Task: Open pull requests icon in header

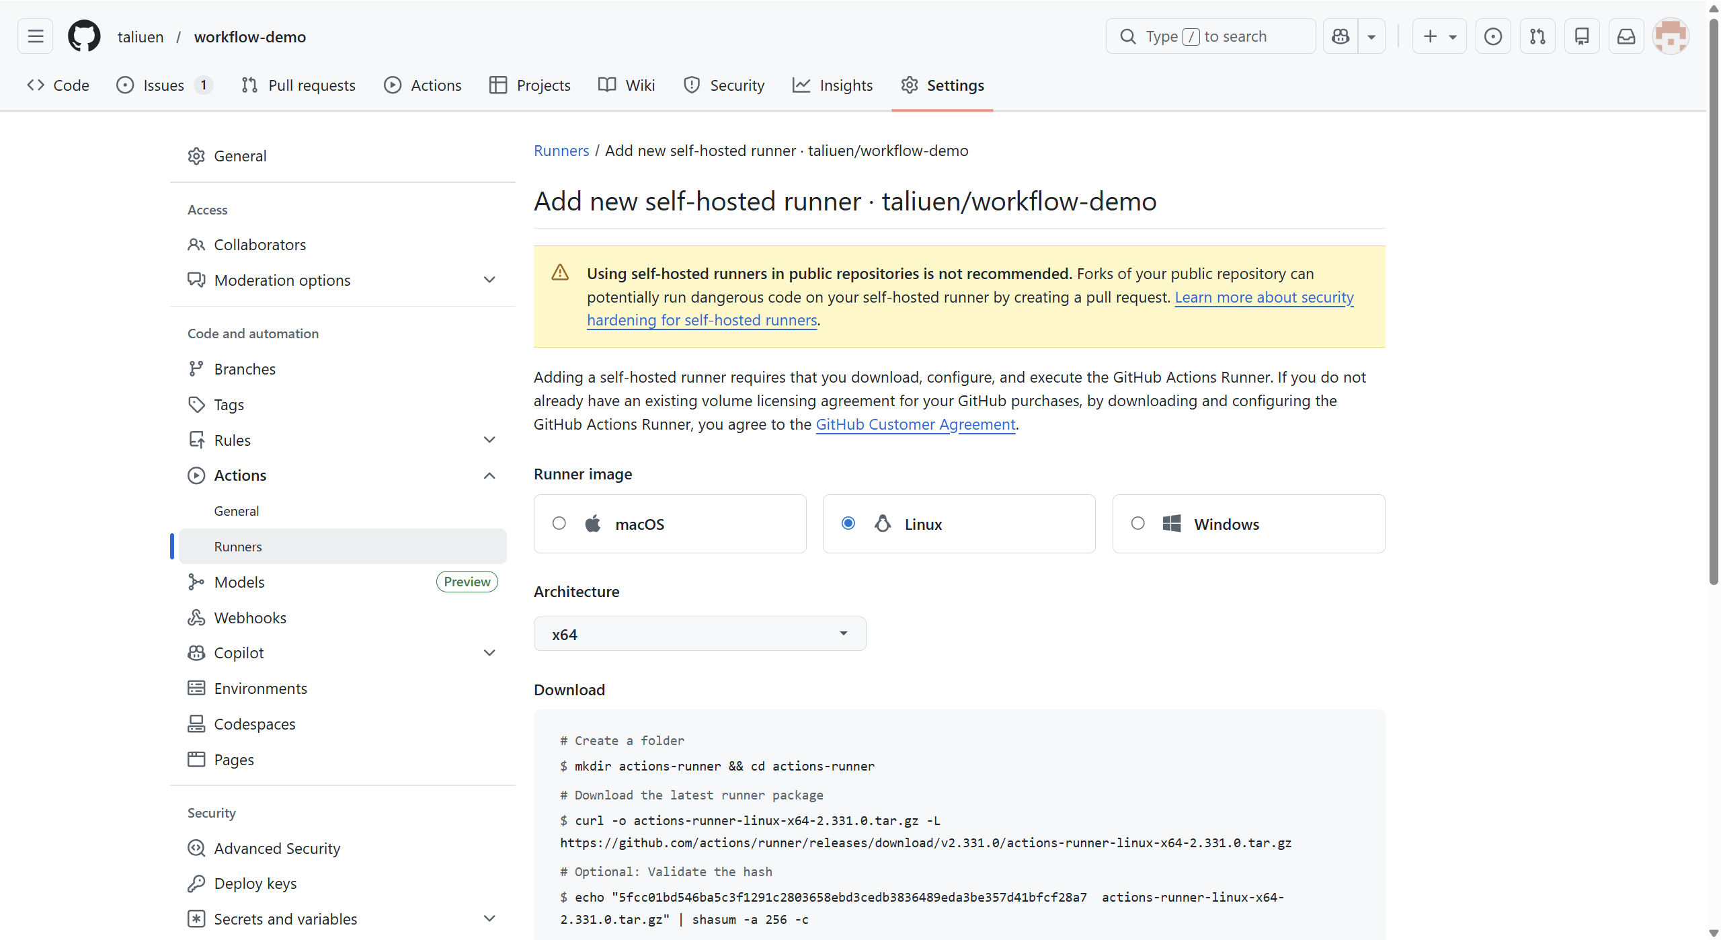Action: [x=1537, y=36]
